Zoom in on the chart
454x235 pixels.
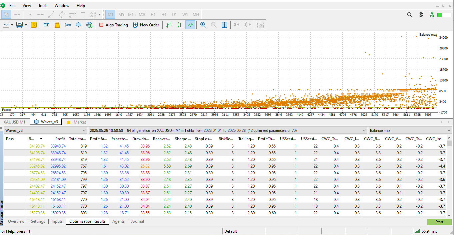(203, 25)
